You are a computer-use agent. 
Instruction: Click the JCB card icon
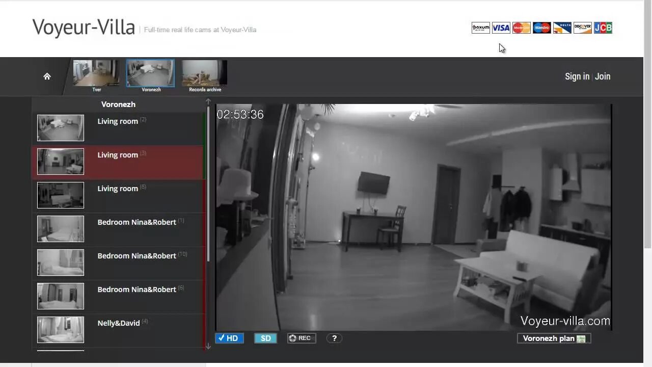pyautogui.click(x=603, y=28)
